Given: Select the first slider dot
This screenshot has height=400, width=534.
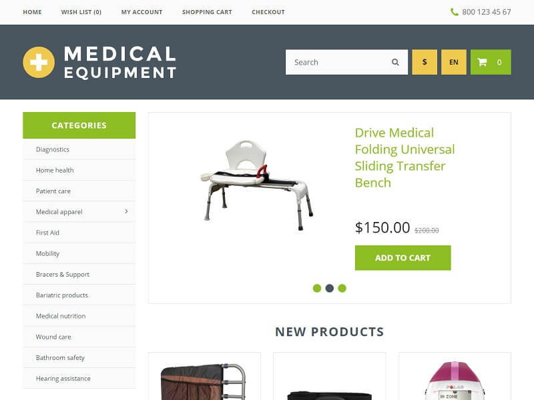Looking at the screenshot, I should (316, 288).
